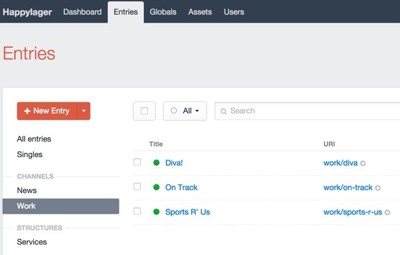Open the On Track entry

click(181, 188)
